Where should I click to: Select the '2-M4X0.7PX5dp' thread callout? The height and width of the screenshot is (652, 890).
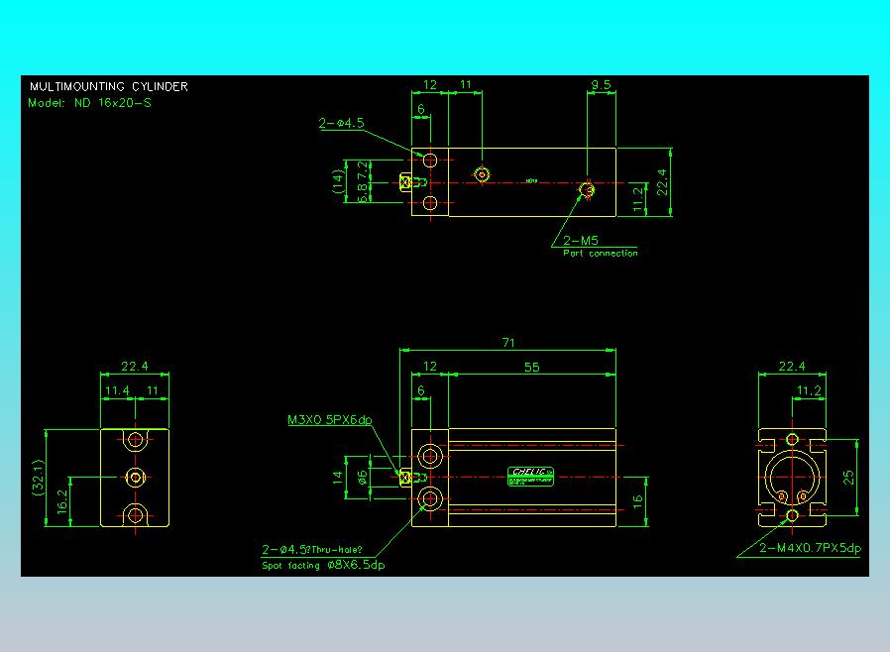coord(810,548)
